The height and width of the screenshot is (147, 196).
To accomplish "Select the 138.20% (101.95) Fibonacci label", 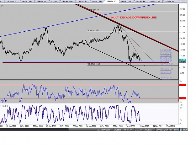I will click(x=167, y=69).
